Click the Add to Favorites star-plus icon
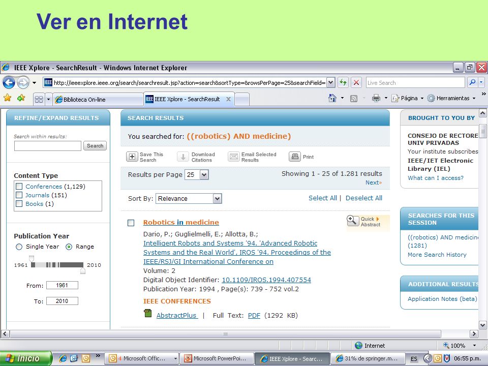Screen dimensions: 488x366 [21, 98]
